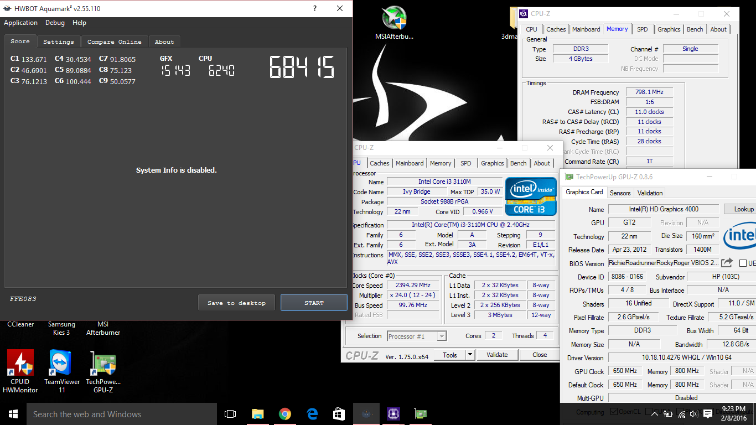Switch to GPU-Z via its taskbar icon

click(421, 414)
